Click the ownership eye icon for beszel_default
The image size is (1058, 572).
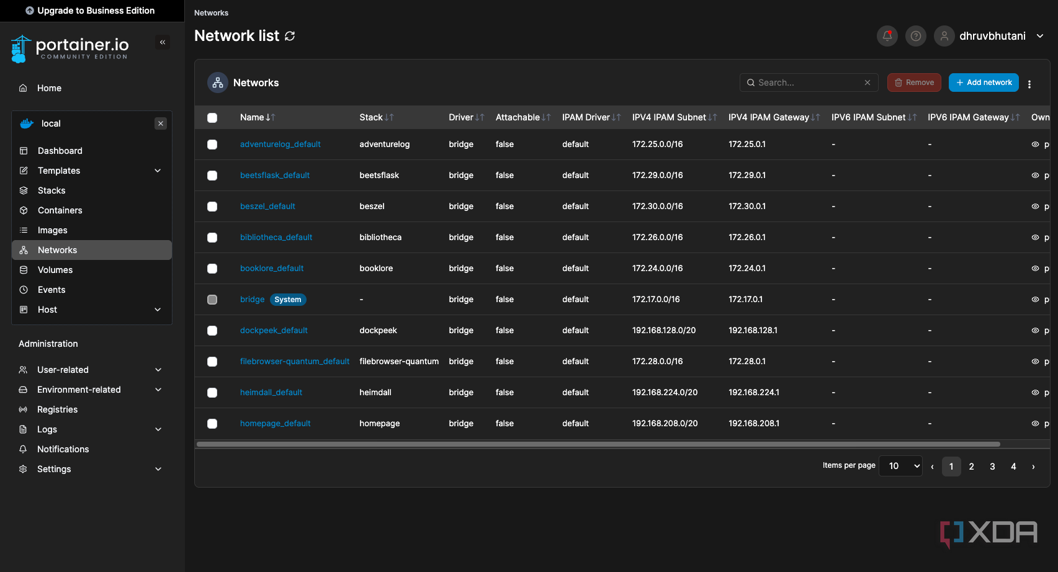tap(1035, 207)
